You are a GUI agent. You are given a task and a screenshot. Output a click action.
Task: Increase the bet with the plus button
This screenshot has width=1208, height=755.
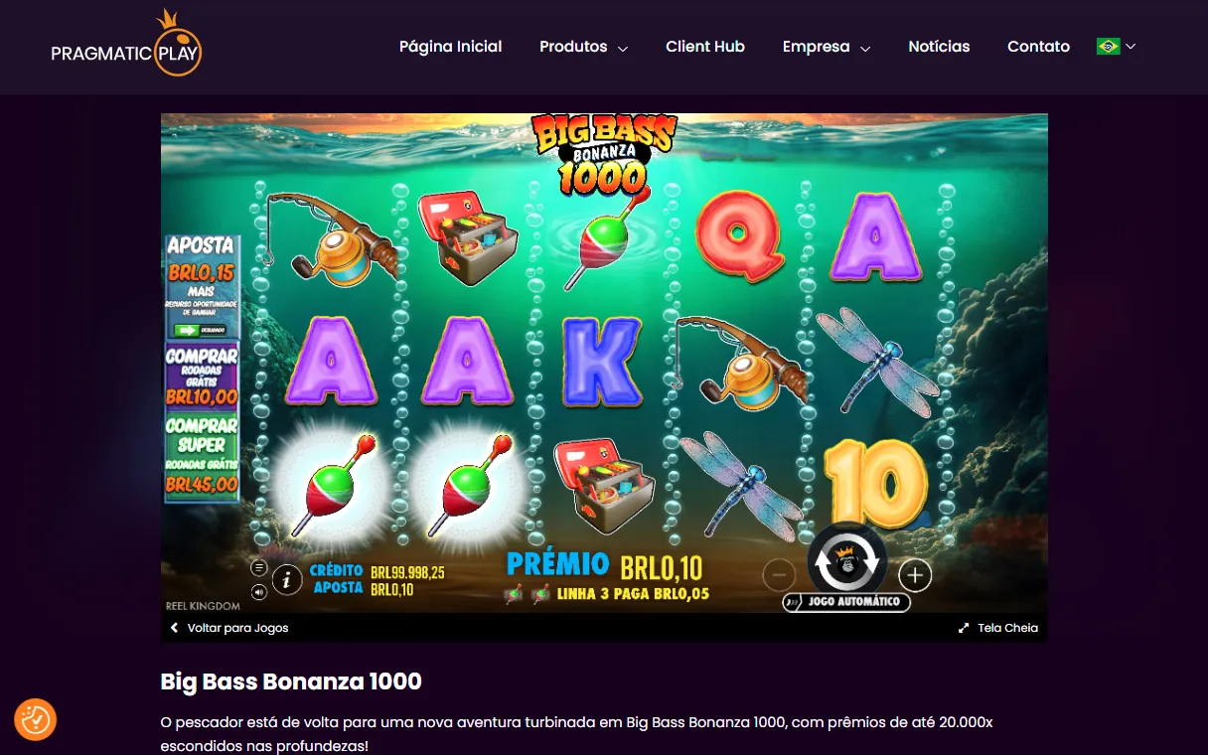coord(915,574)
